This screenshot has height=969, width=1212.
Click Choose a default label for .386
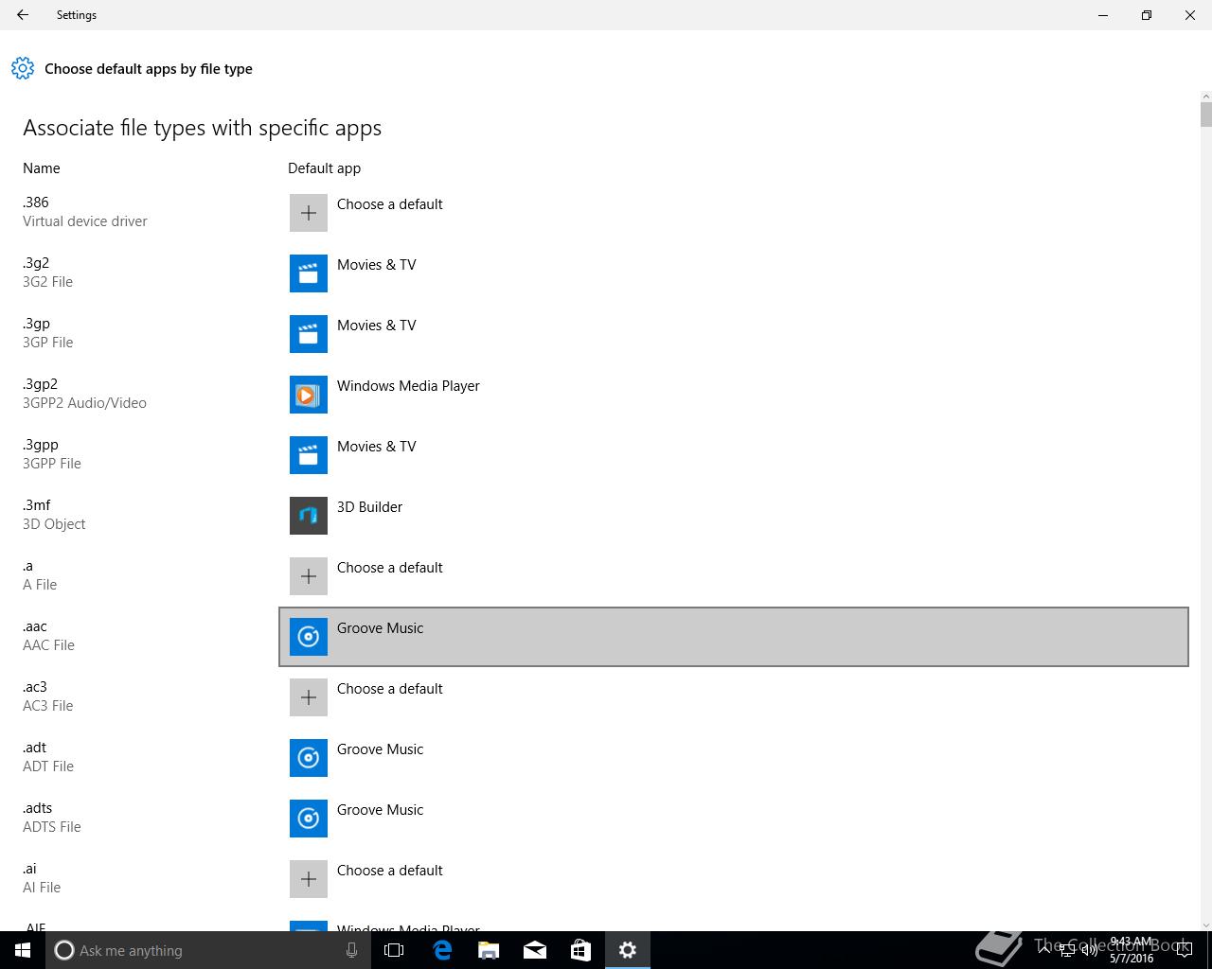point(390,204)
